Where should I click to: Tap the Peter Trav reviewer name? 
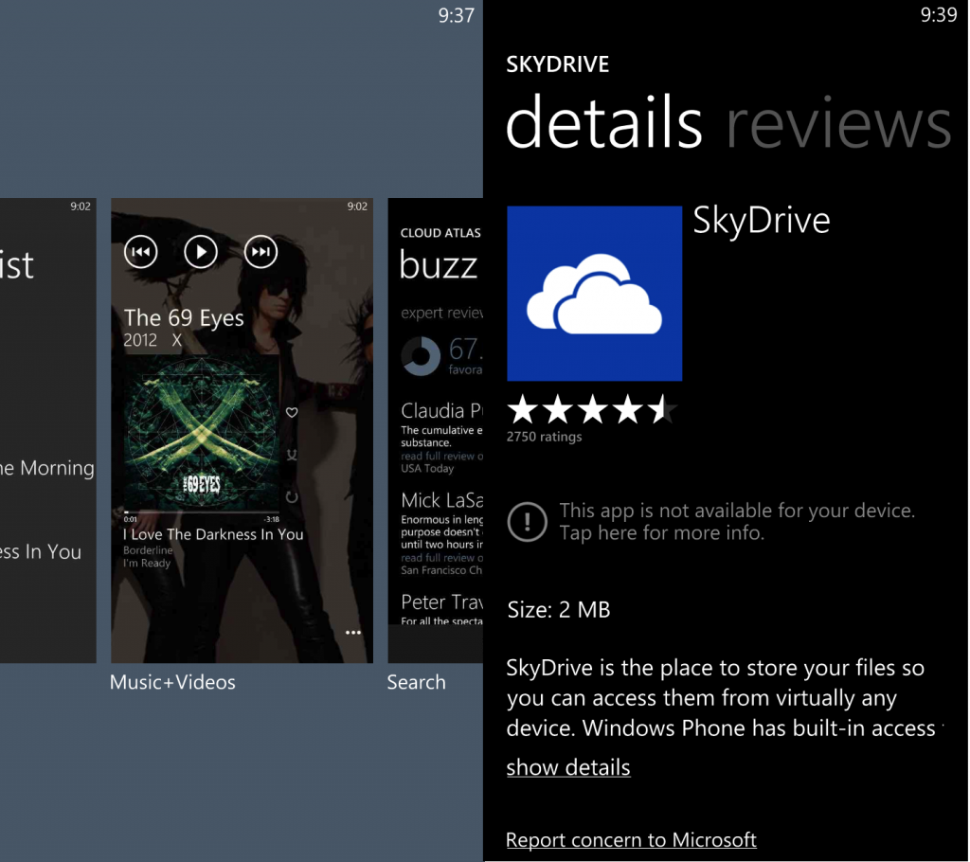click(x=441, y=602)
